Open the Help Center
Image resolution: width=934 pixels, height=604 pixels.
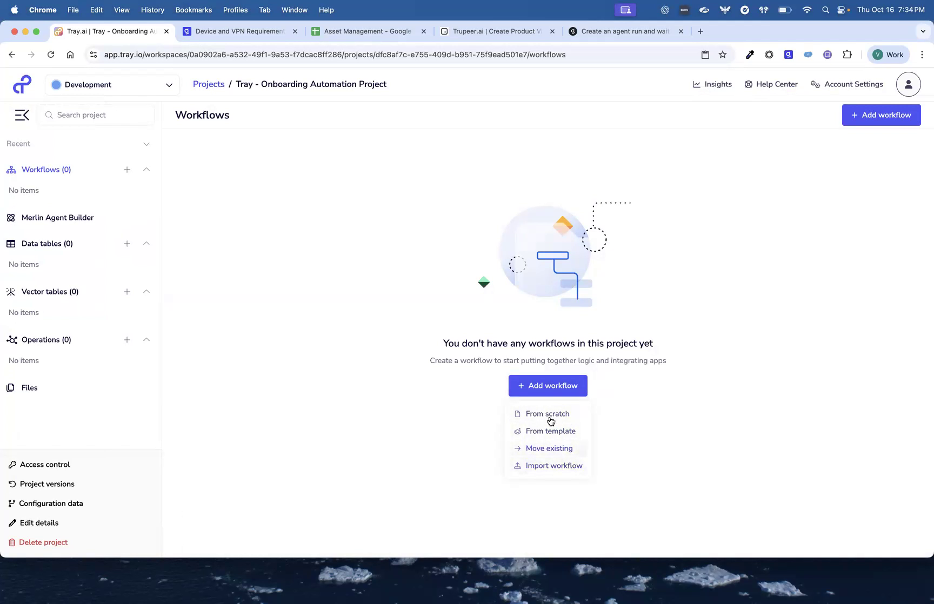[x=771, y=84]
